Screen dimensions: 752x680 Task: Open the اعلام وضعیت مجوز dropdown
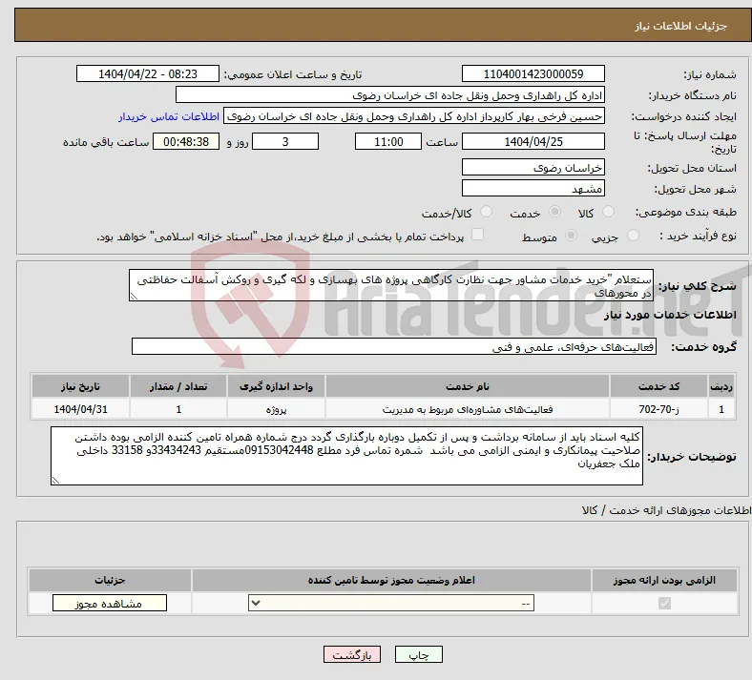(391, 603)
